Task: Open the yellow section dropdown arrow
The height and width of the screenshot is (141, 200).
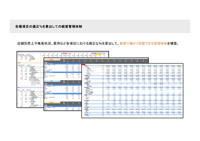Action: coord(59,102)
